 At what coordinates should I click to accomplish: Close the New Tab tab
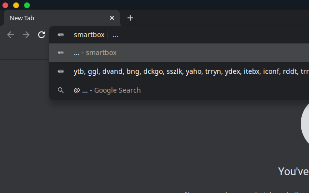coord(112,18)
